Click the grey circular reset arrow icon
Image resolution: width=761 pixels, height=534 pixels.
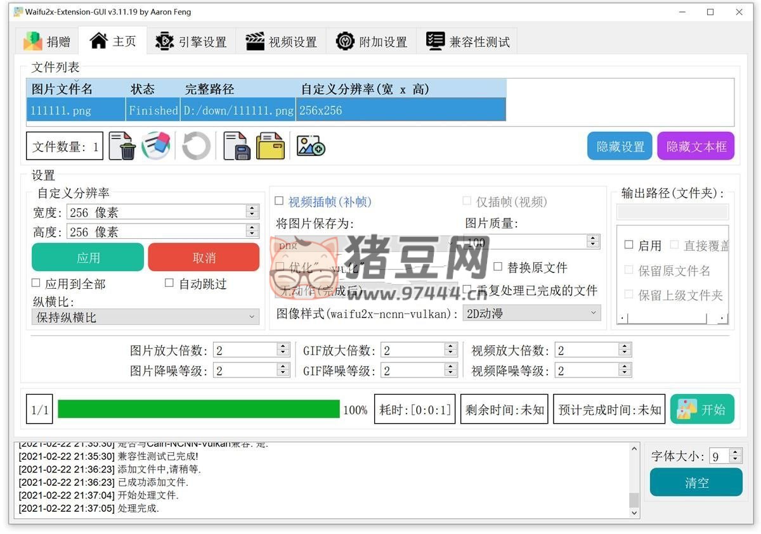pyautogui.click(x=196, y=146)
